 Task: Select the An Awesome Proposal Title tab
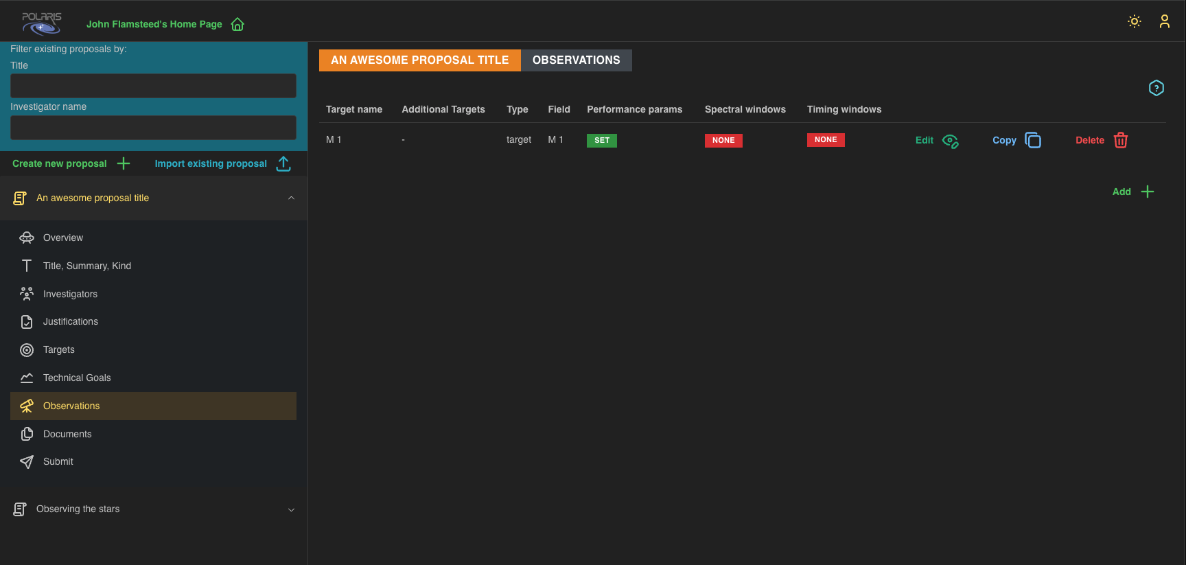pyautogui.click(x=419, y=60)
